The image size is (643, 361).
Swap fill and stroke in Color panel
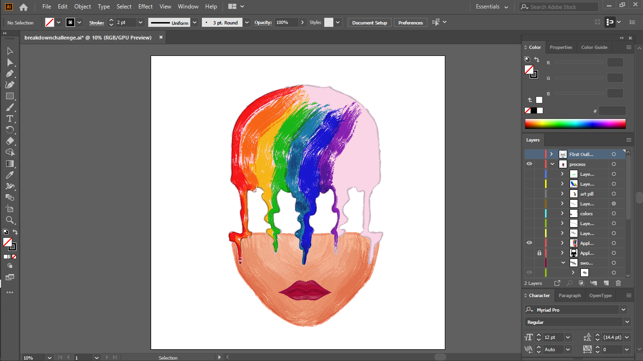pyautogui.click(x=537, y=60)
